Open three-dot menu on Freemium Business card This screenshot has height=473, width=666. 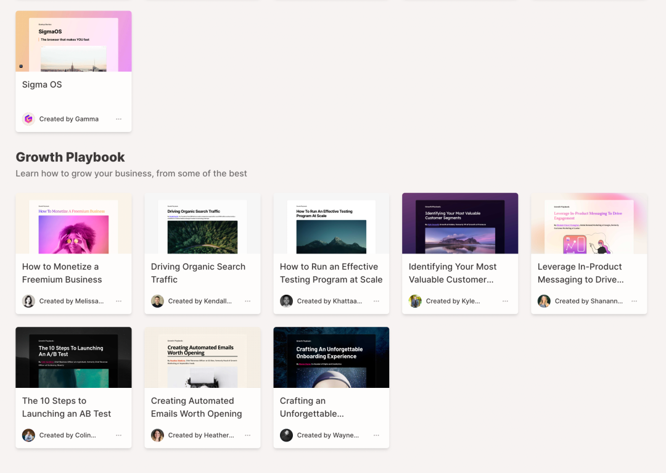click(118, 301)
